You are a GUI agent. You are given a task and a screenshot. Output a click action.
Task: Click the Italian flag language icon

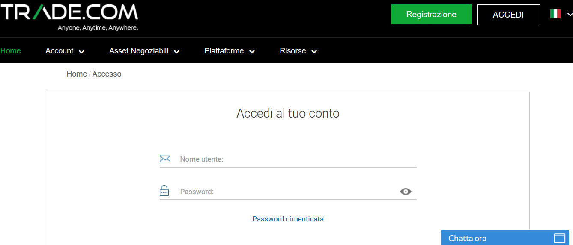click(555, 14)
